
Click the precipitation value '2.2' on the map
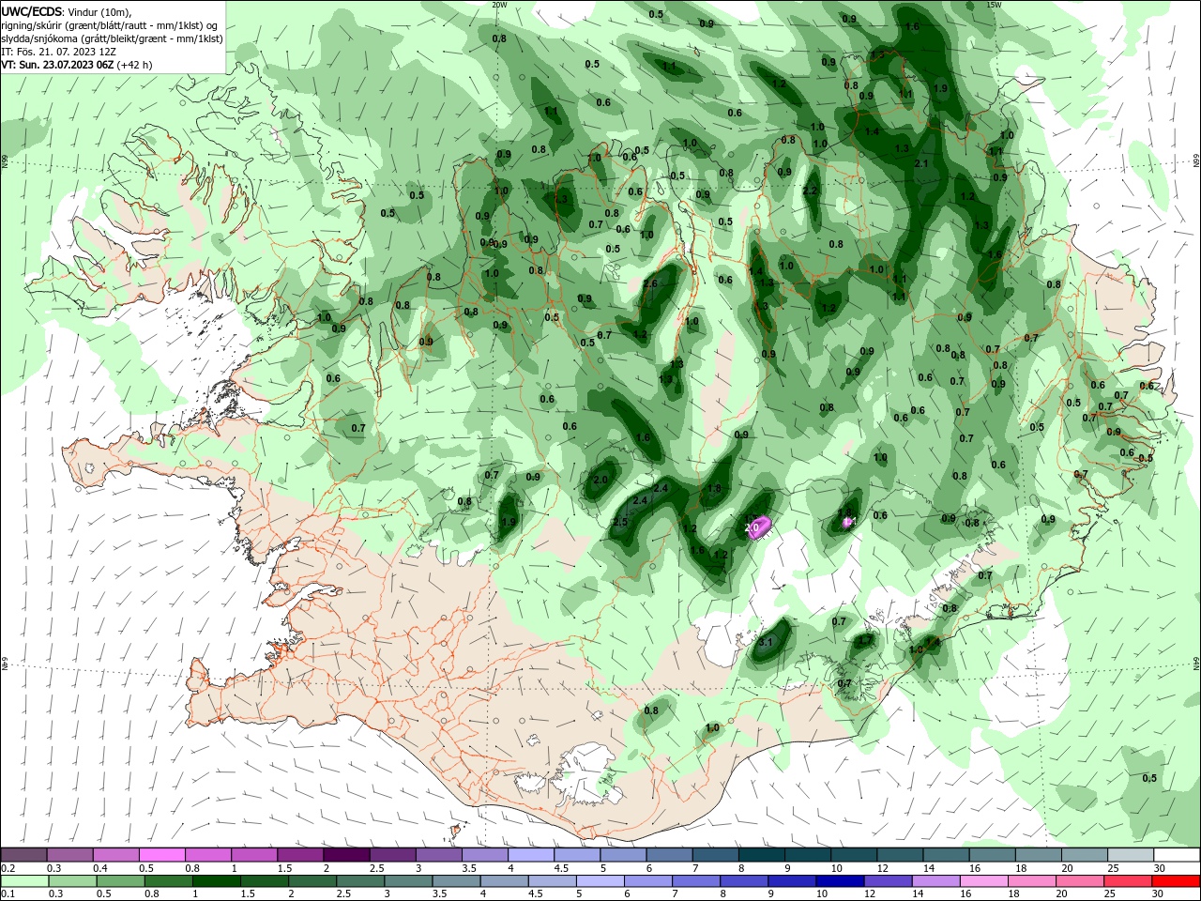(x=810, y=191)
